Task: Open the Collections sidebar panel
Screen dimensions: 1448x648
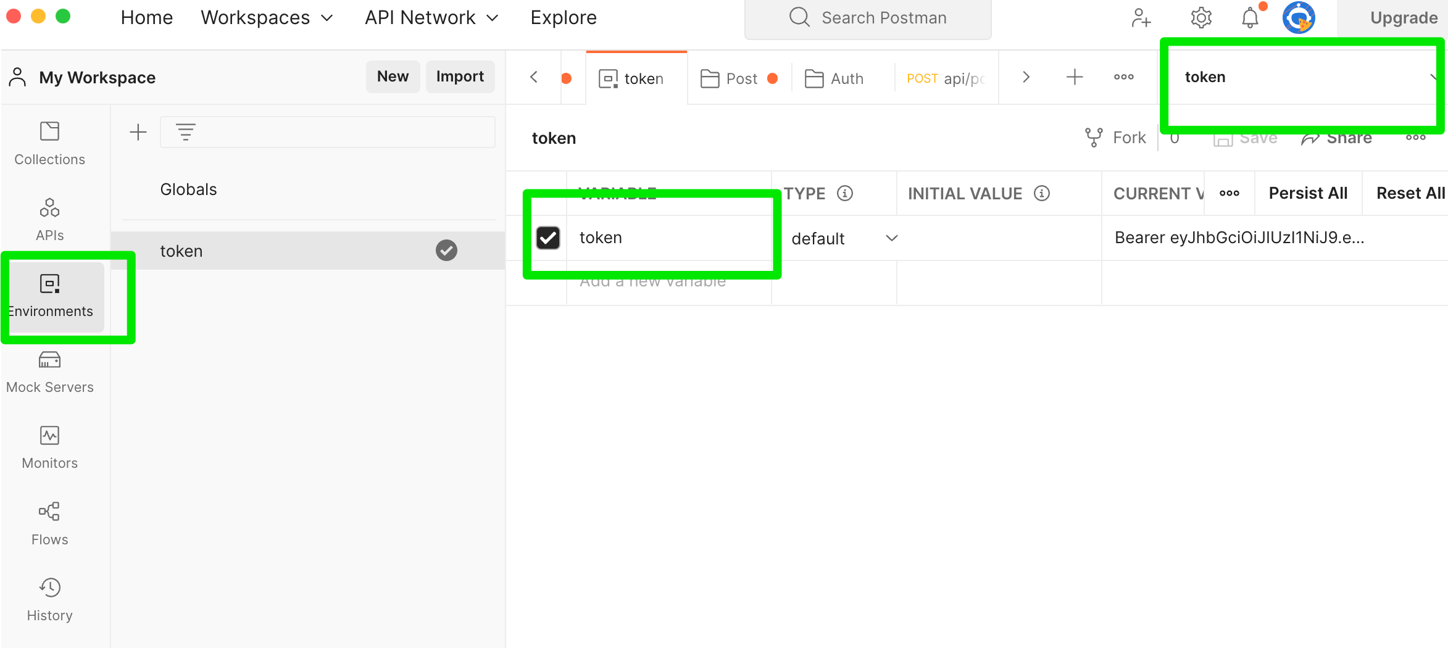Action: pyautogui.click(x=49, y=144)
